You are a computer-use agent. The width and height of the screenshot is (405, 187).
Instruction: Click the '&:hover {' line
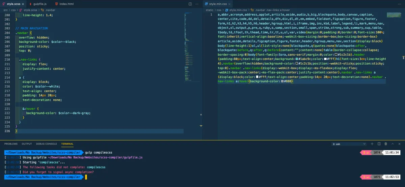(x=31, y=108)
